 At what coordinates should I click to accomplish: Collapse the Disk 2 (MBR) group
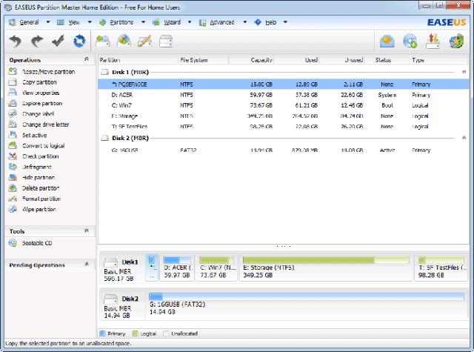click(464, 138)
